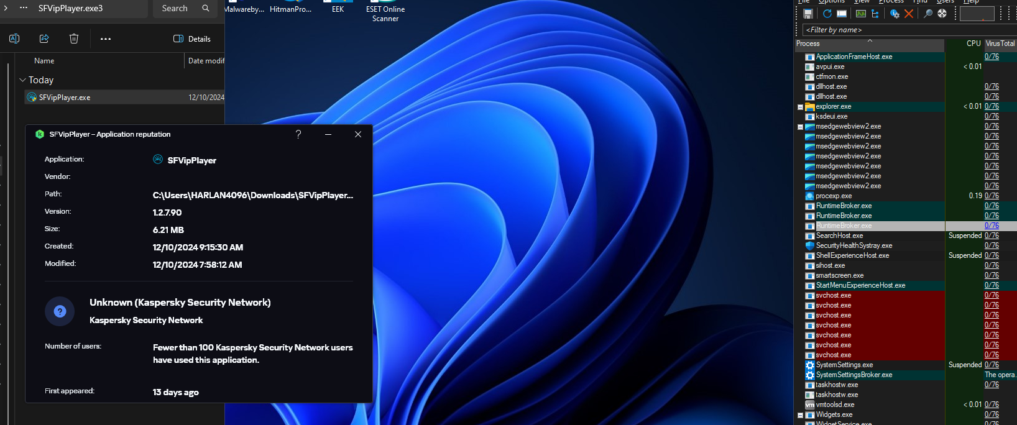This screenshot has height=425, width=1017.
Task: Click the Share icon in File Explorer
Action: [x=44, y=39]
